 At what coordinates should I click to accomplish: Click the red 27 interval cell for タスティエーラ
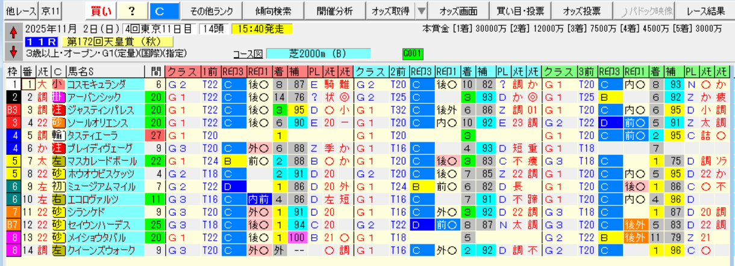(x=156, y=136)
